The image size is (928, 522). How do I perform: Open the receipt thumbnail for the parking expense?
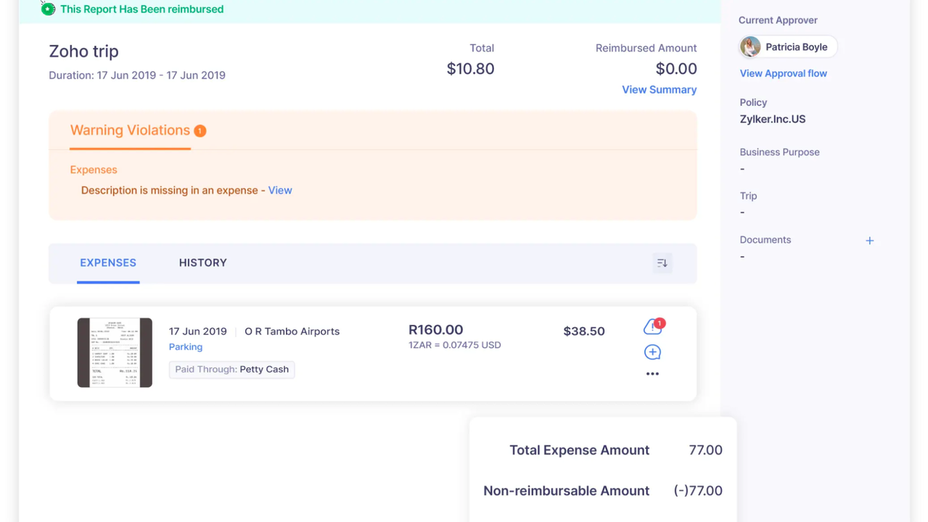click(115, 352)
